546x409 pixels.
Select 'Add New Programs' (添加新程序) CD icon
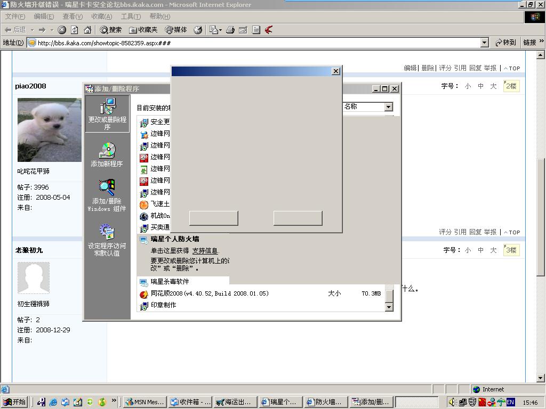[x=107, y=155]
